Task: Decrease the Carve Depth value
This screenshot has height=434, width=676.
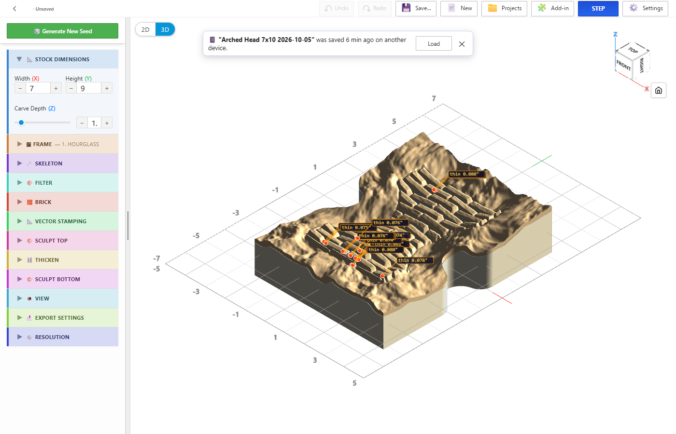Action: tap(82, 123)
